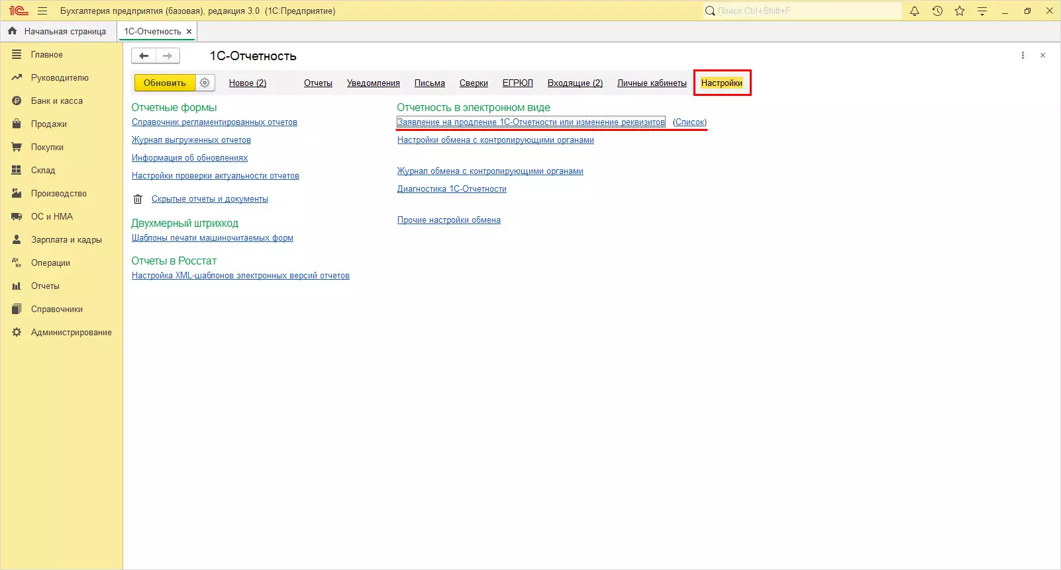Go forward with the right arrow button
Image resolution: width=1061 pixels, height=570 pixels.
click(x=168, y=56)
